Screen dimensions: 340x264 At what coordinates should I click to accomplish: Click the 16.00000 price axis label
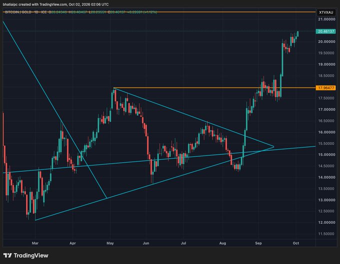point(326,132)
